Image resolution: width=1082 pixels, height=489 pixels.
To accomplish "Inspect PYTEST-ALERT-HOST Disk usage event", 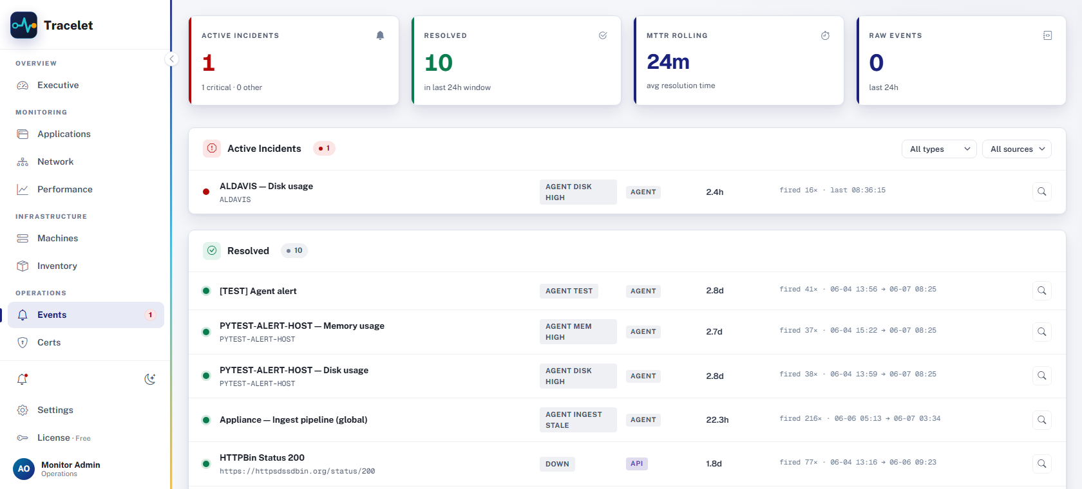I will pos(1041,375).
